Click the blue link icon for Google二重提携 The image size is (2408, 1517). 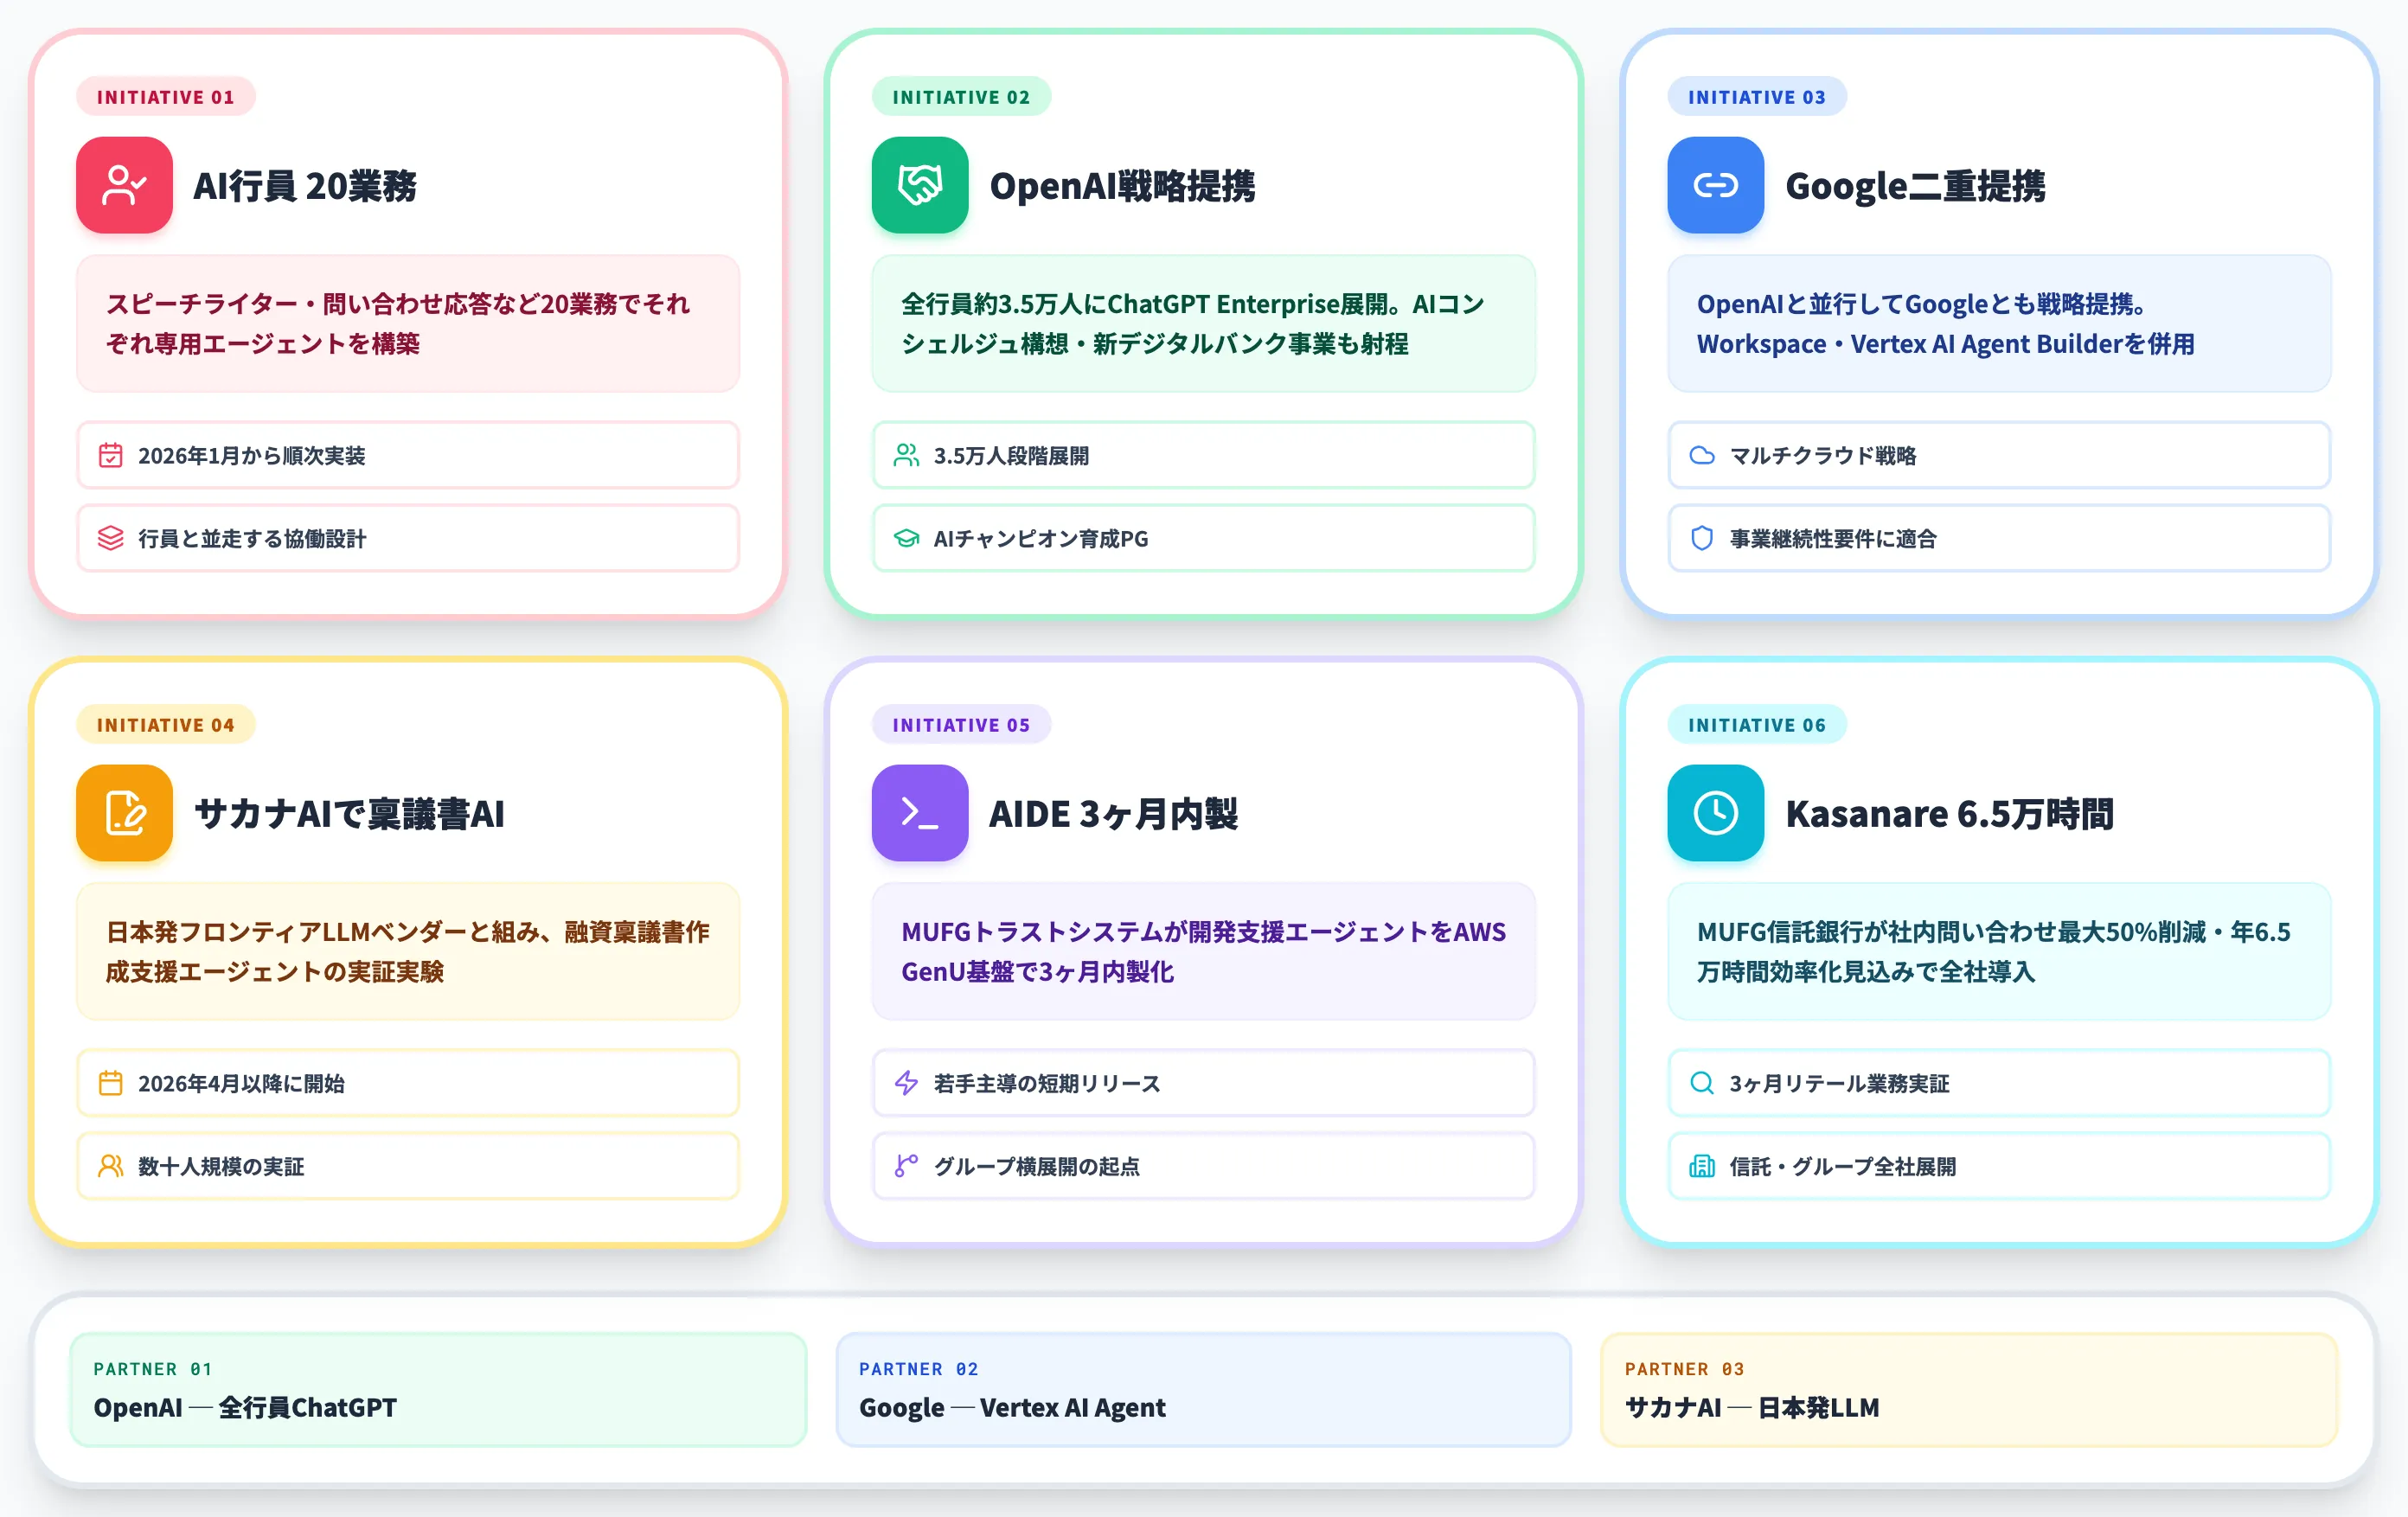pyautogui.click(x=1716, y=185)
